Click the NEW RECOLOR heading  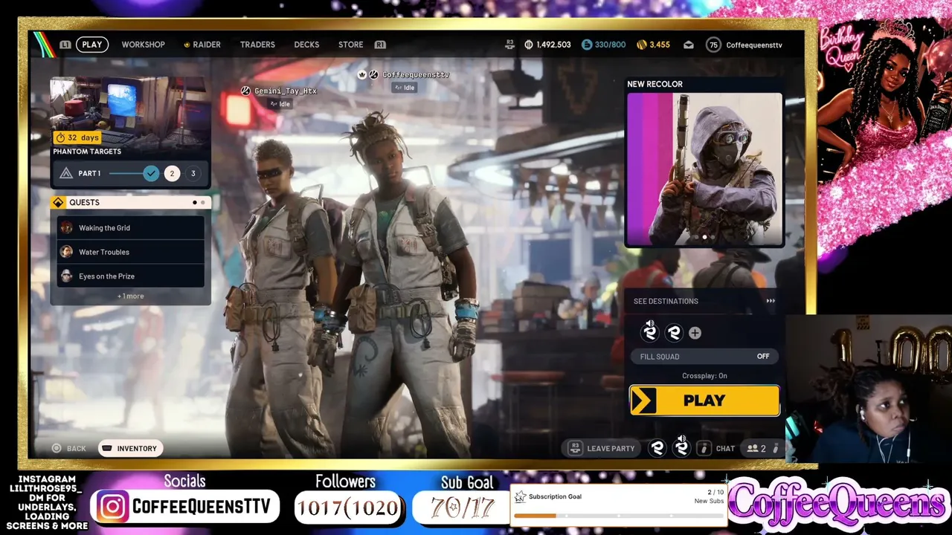654,84
